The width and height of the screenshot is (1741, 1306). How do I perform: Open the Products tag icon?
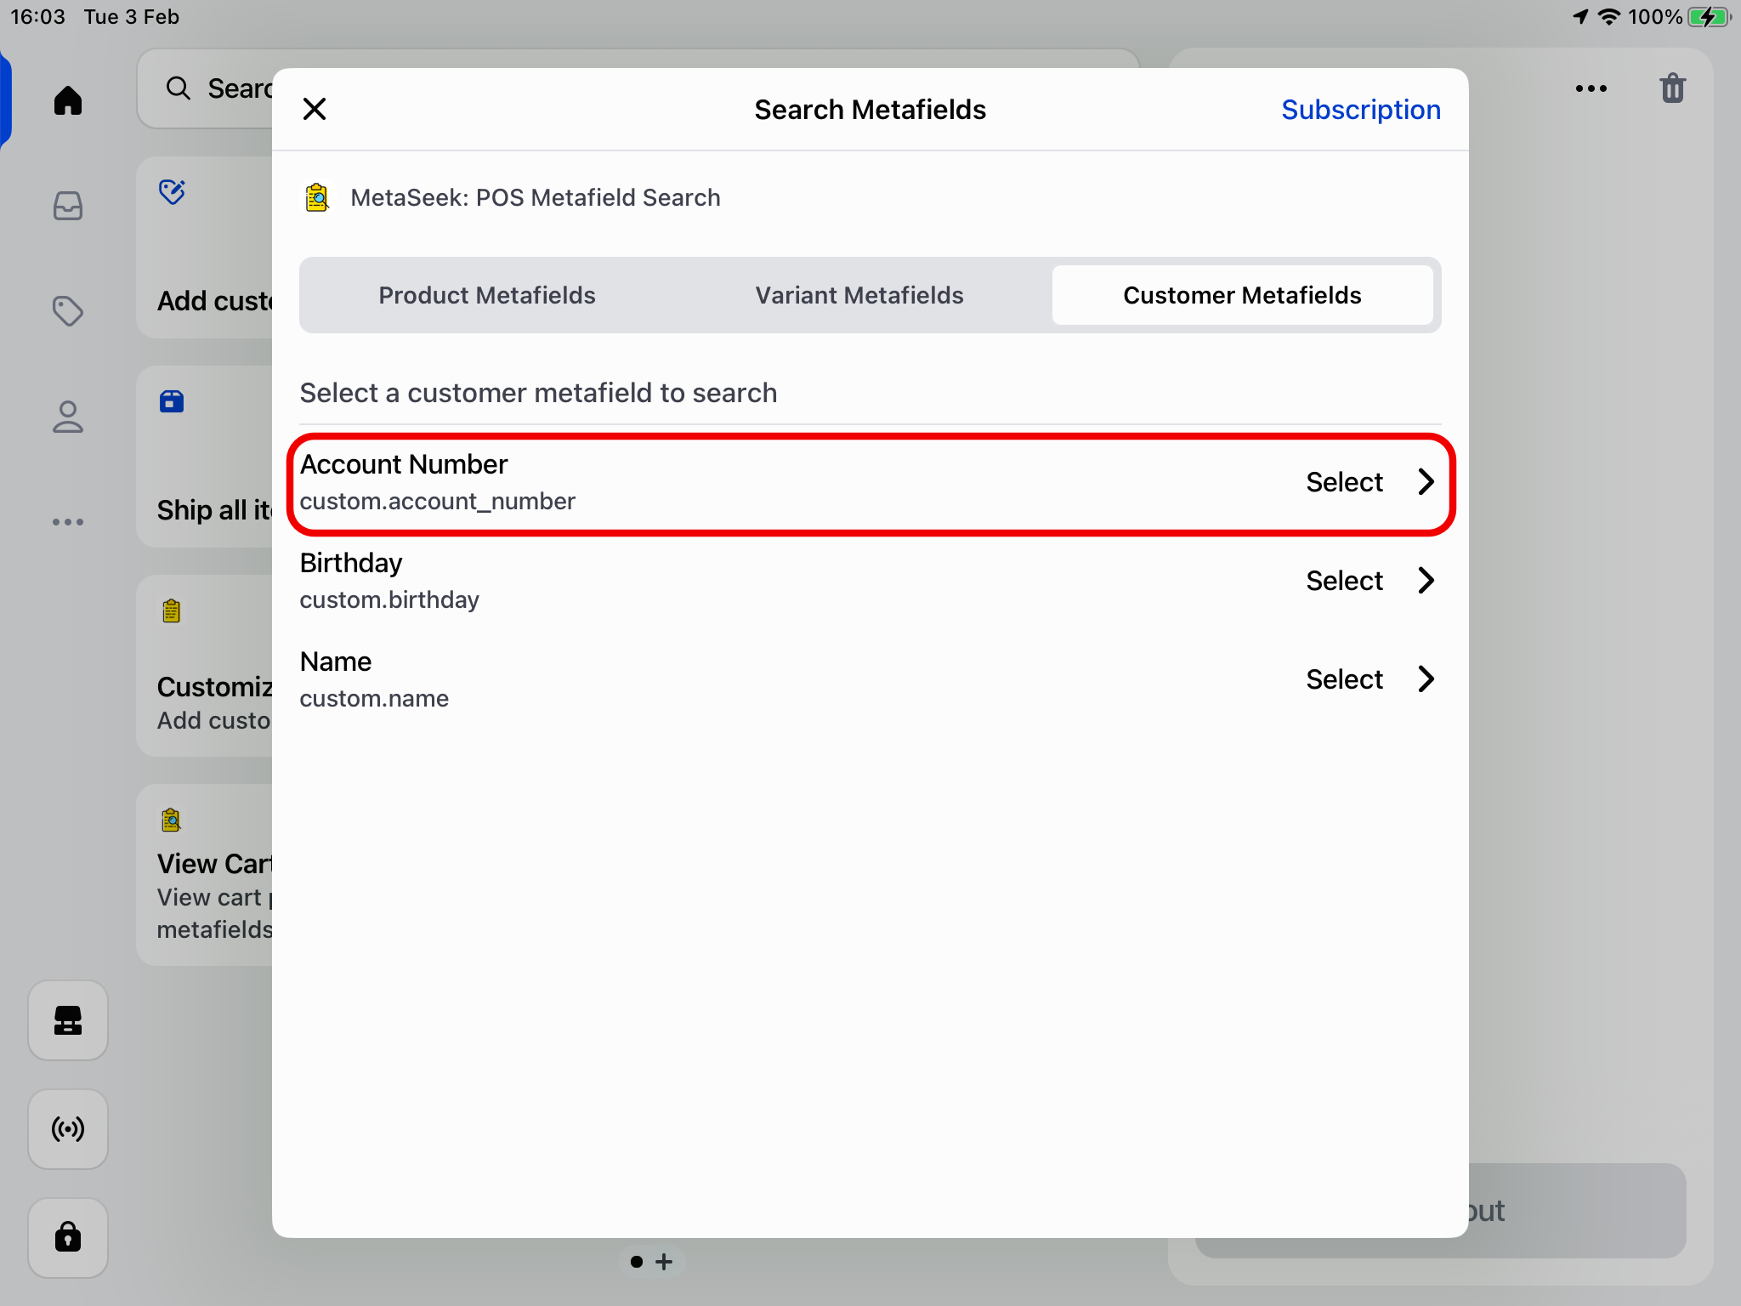[x=68, y=311]
